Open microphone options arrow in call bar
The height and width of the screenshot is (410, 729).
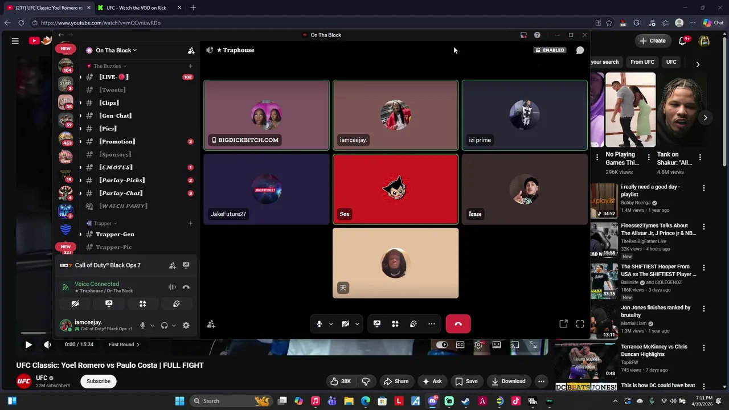pos(331,324)
